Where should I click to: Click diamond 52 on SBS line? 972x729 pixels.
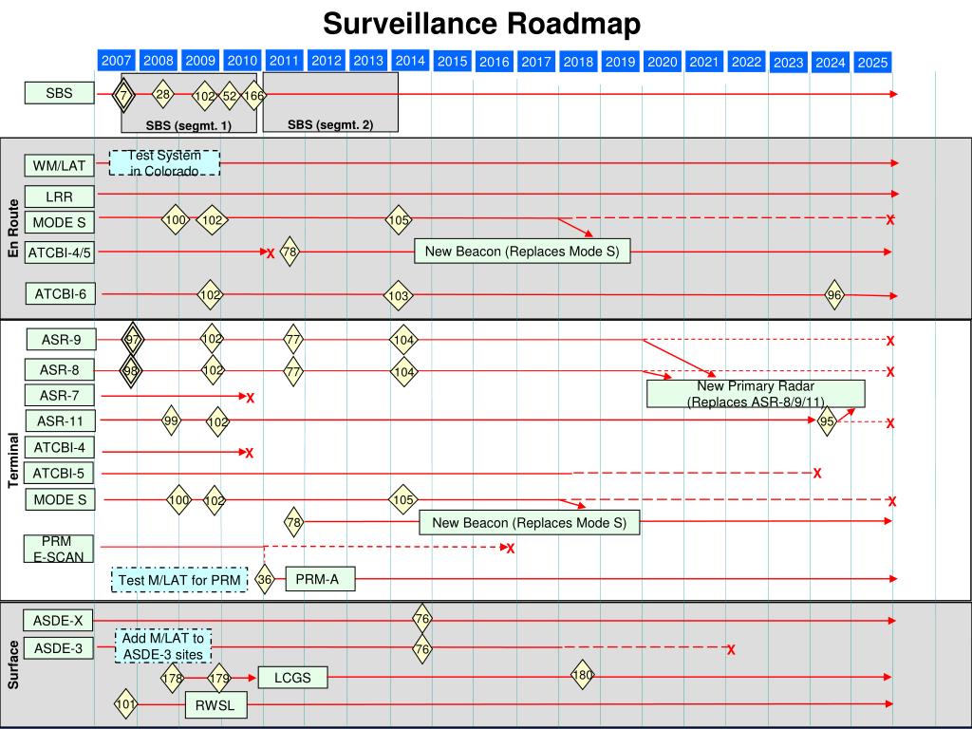[230, 96]
